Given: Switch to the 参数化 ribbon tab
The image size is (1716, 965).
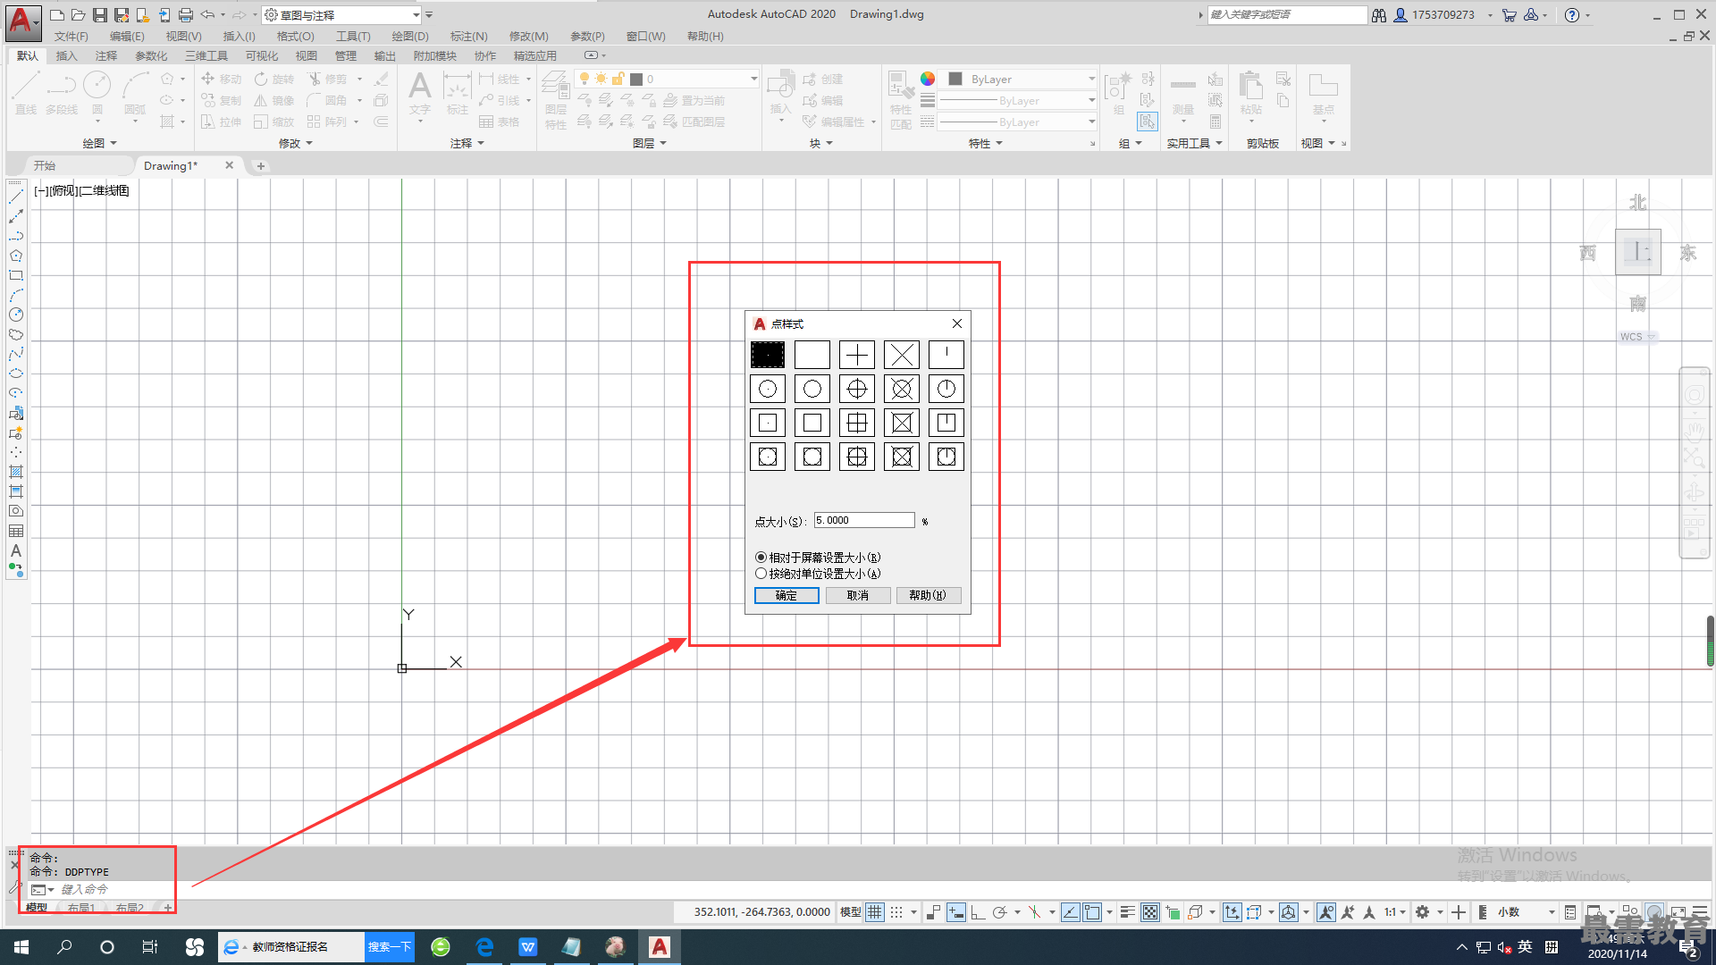Looking at the screenshot, I should click(151, 55).
